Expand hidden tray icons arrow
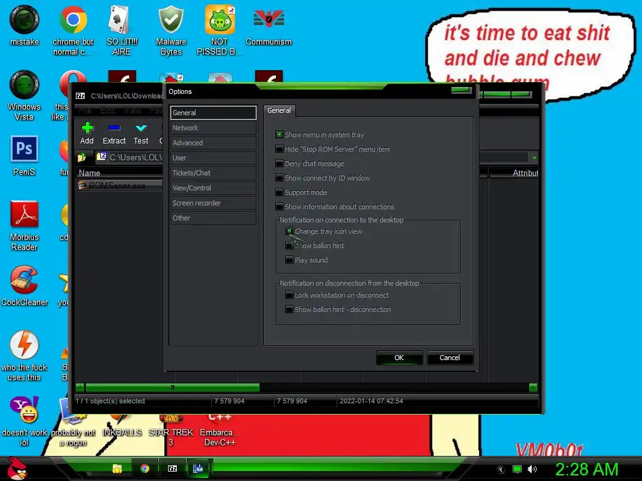The width and height of the screenshot is (642, 481). (x=500, y=470)
